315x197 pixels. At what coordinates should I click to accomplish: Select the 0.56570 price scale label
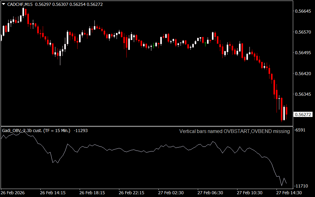pyautogui.click(x=303, y=32)
